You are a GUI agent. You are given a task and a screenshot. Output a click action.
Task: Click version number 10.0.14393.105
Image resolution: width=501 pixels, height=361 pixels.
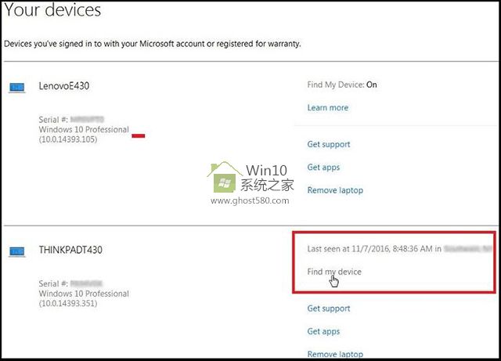point(70,139)
